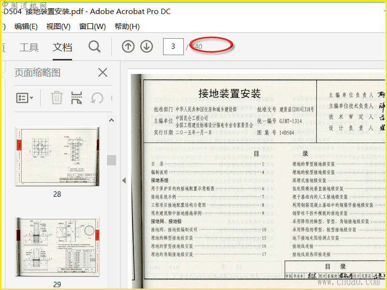Open the 视图(V) menu
Image resolution: width=387 pixels, height=290 pixels.
point(58,27)
